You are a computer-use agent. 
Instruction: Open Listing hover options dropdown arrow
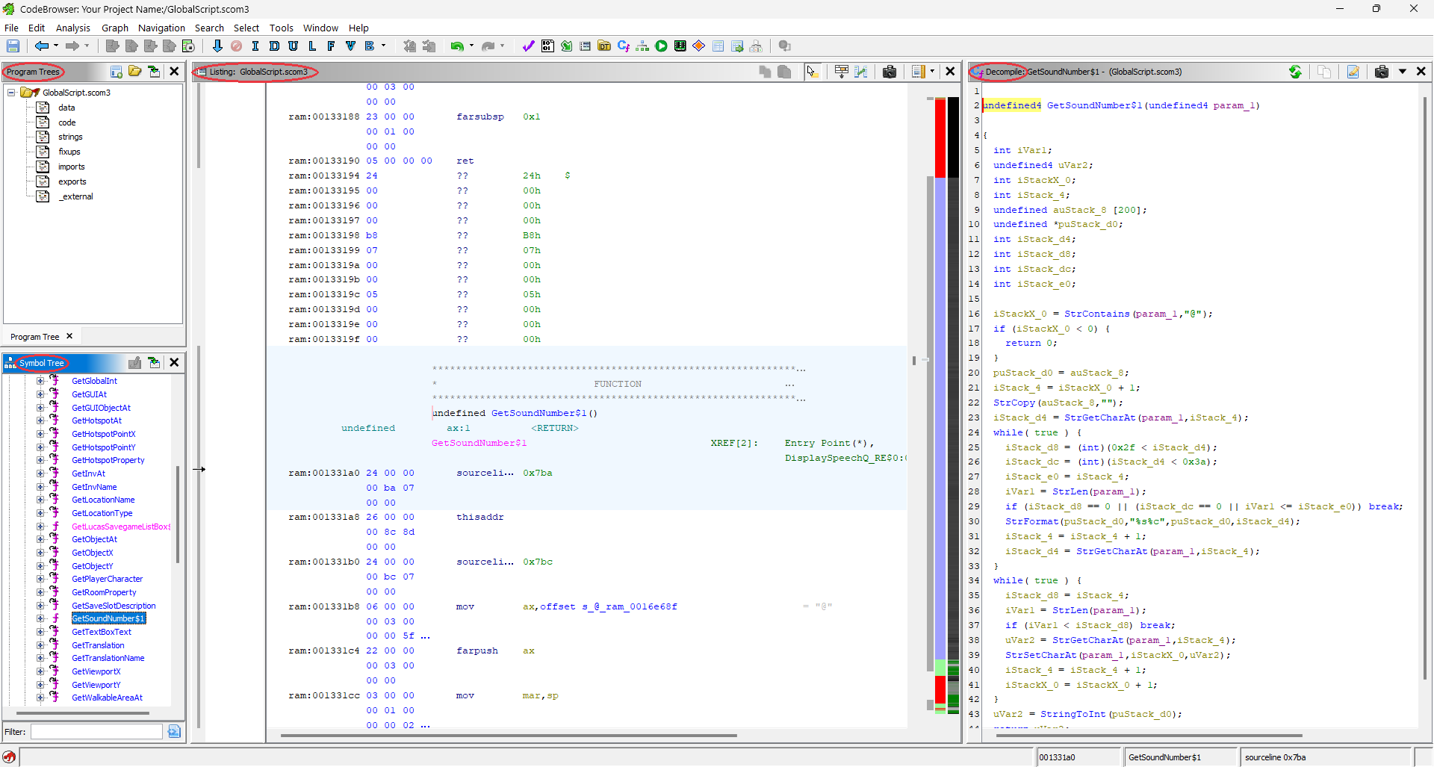click(x=932, y=72)
